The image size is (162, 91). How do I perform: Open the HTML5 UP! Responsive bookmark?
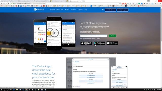143,6
